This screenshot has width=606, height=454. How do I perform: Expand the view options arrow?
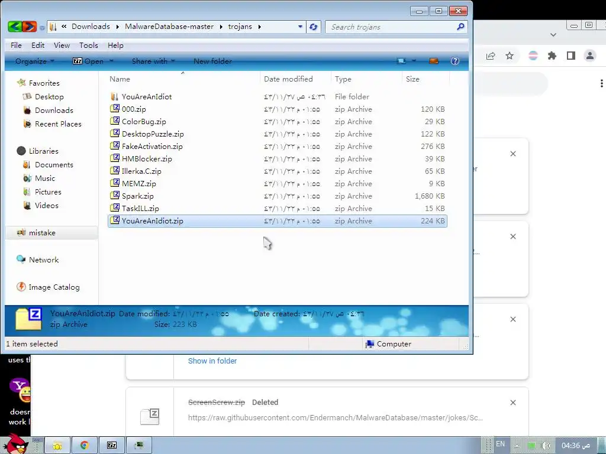coord(414,61)
